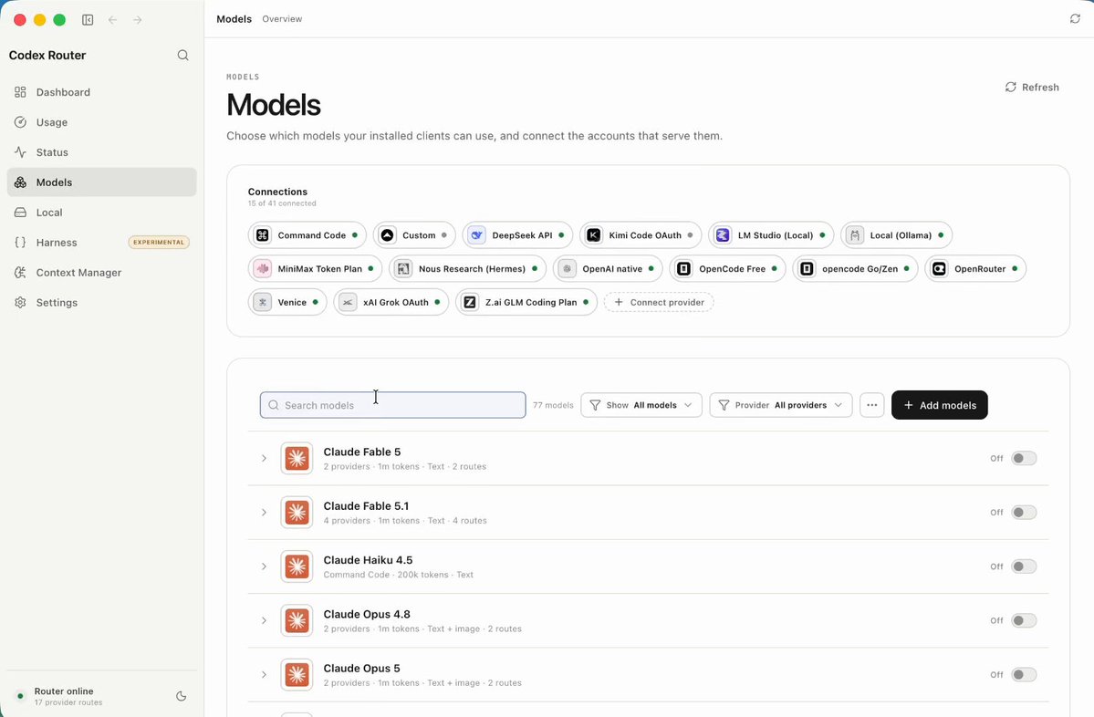Open the more options ellipsis button
1094x717 pixels.
coord(872,405)
